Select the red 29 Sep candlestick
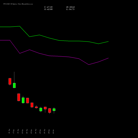 point(50,110)
